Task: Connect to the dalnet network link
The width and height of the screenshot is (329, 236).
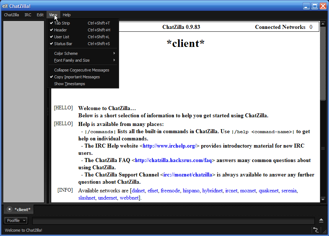Action: (138, 191)
